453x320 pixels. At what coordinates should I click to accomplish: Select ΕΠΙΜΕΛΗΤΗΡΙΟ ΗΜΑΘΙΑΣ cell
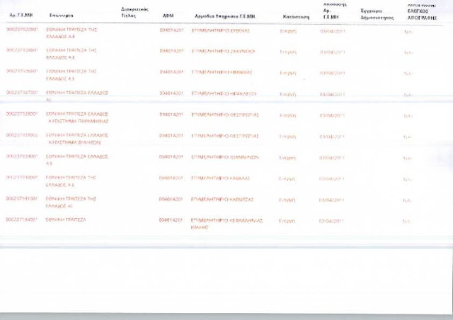(222, 72)
